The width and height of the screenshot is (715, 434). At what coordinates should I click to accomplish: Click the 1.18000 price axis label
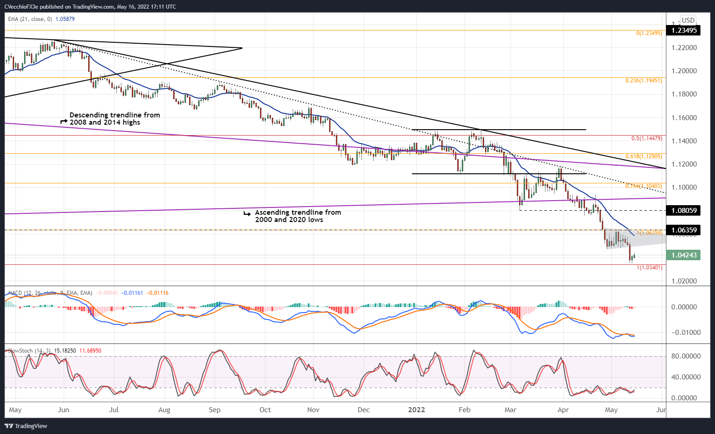pos(684,94)
